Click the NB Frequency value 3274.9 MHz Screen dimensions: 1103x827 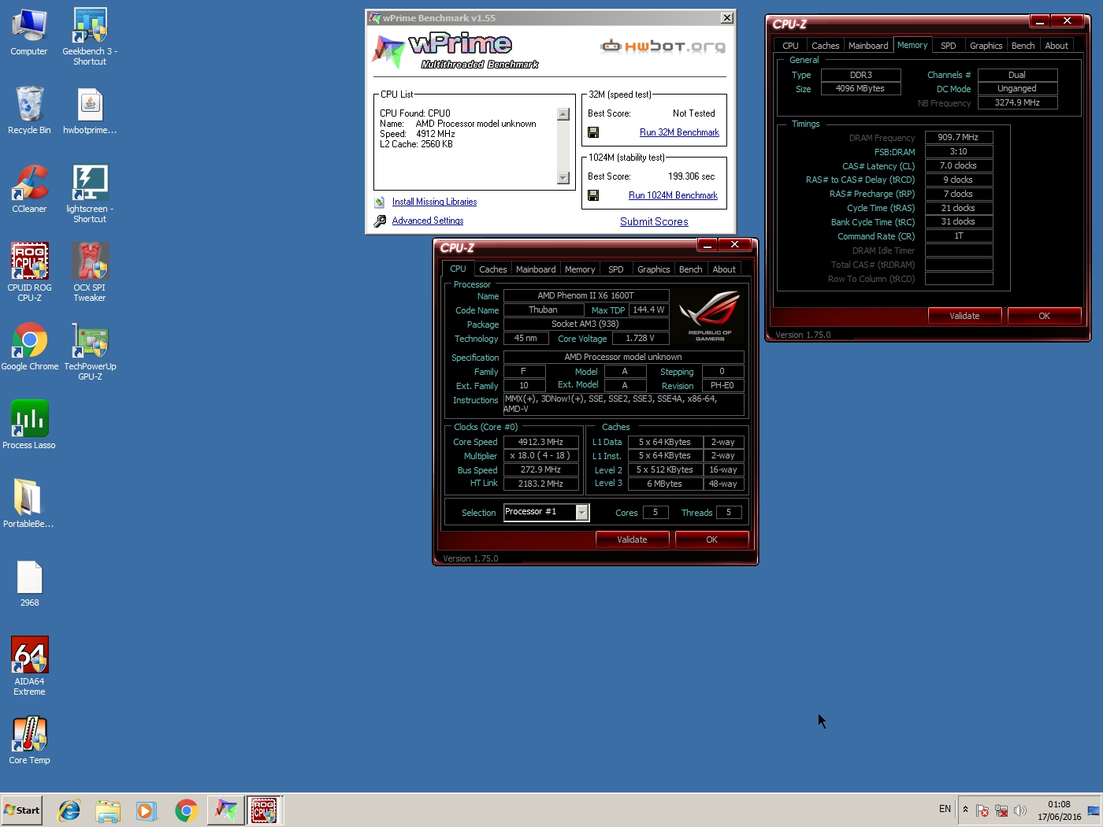[1017, 103]
